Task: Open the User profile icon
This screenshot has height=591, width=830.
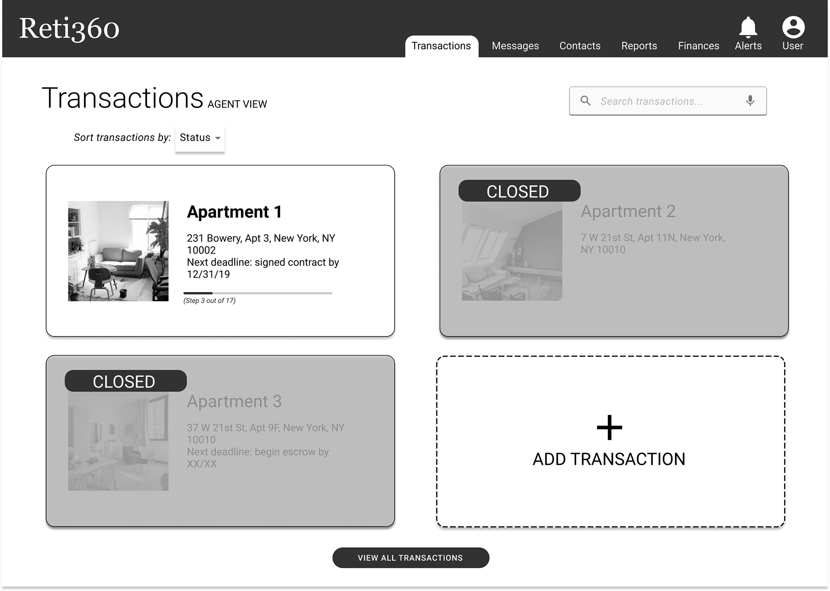Action: (x=793, y=27)
